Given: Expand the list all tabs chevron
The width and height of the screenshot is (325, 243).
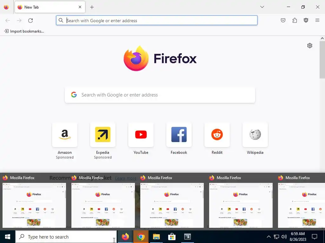Looking at the screenshot, I should point(262,7).
